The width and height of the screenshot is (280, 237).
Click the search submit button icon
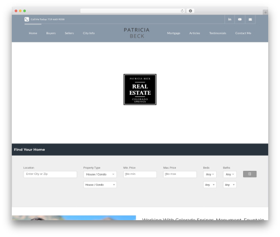click(250, 174)
